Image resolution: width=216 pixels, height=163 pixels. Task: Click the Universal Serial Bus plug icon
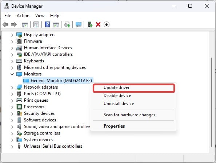point(19,146)
